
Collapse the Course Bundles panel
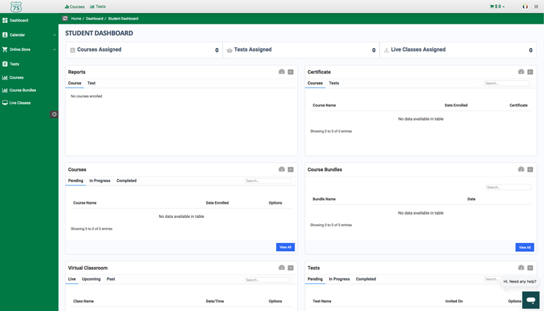(530, 170)
